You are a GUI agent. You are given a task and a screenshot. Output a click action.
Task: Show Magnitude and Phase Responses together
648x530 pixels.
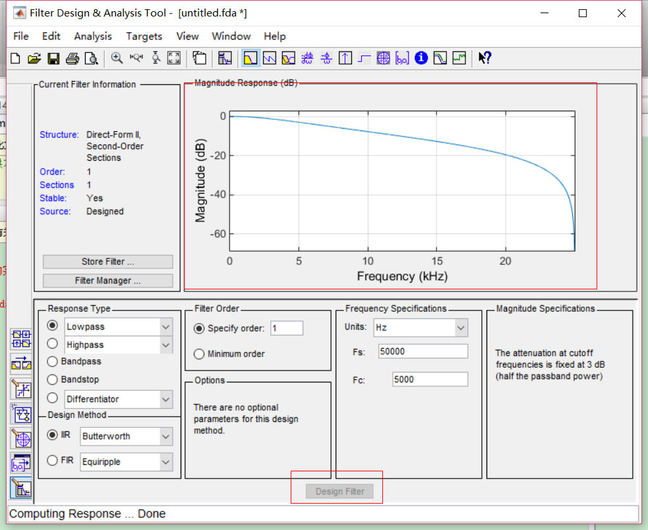(289, 58)
